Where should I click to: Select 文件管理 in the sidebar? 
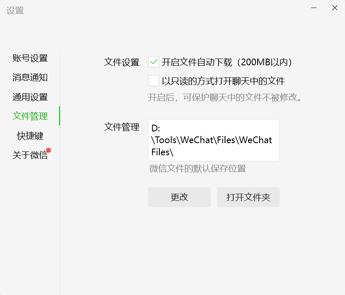(30, 116)
